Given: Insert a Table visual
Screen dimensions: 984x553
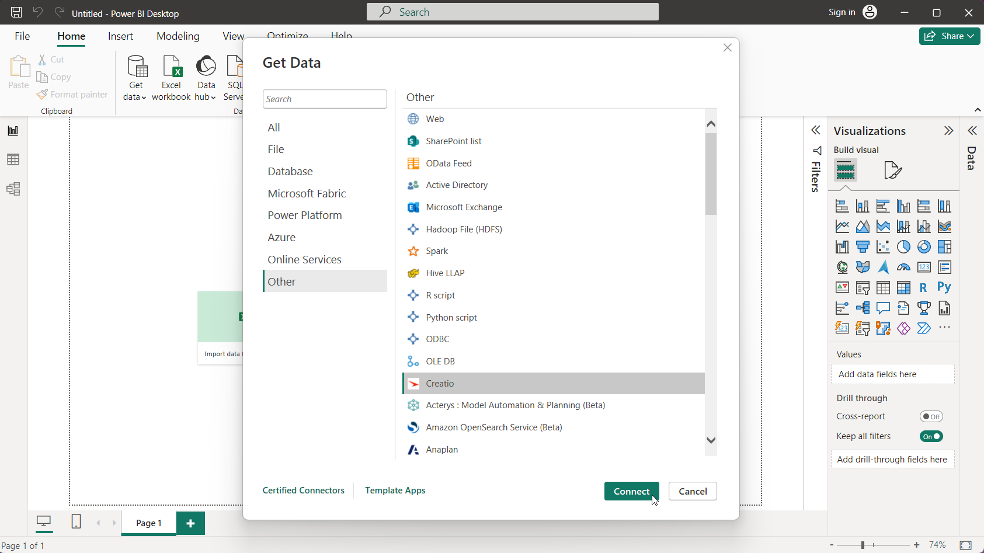Looking at the screenshot, I should [883, 288].
